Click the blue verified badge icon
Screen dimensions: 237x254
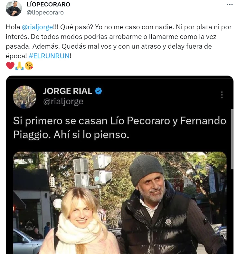click(x=98, y=91)
